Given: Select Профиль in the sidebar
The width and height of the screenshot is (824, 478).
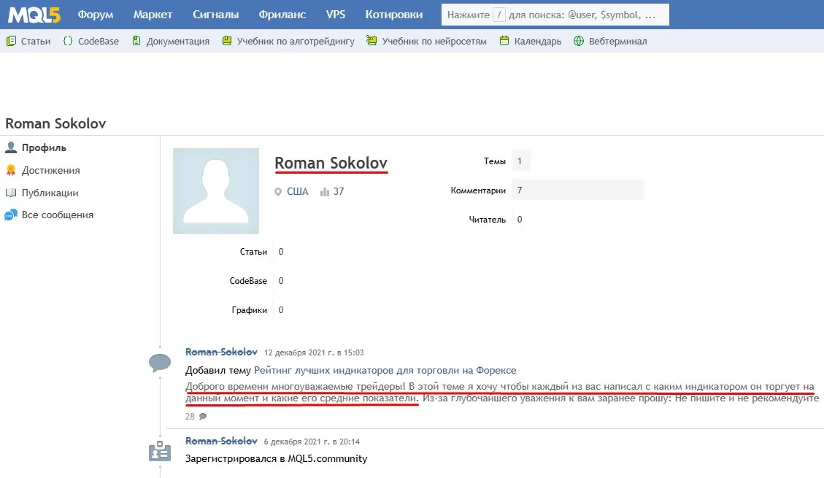Looking at the screenshot, I should [x=44, y=147].
